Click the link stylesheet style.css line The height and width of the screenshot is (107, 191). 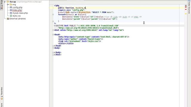(x=80, y=41)
